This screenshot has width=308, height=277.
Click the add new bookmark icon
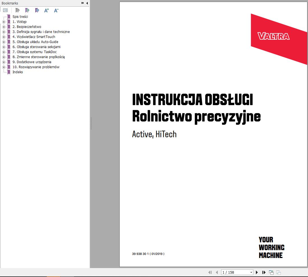[x=27, y=10]
